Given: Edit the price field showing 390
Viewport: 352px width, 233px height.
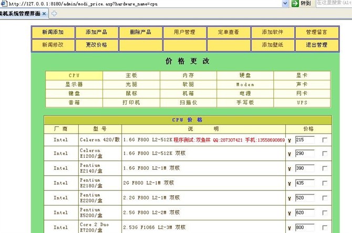Looking at the screenshot, I should click(305, 168).
